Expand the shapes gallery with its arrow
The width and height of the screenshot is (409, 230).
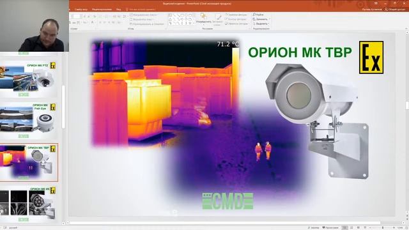click(x=194, y=24)
